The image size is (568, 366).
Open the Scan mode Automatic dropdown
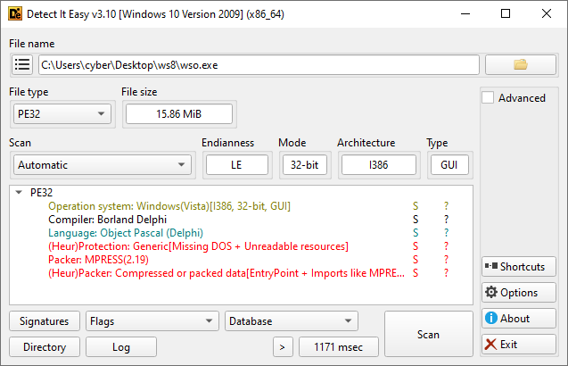[103, 165]
